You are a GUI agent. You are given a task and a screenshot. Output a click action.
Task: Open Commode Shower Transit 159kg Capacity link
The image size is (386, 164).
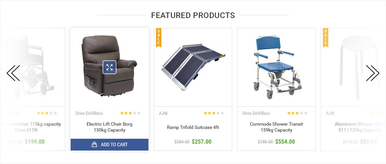tap(276, 127)
